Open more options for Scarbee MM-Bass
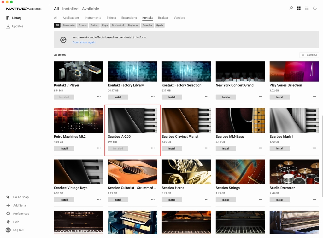 tap(261, 148)
